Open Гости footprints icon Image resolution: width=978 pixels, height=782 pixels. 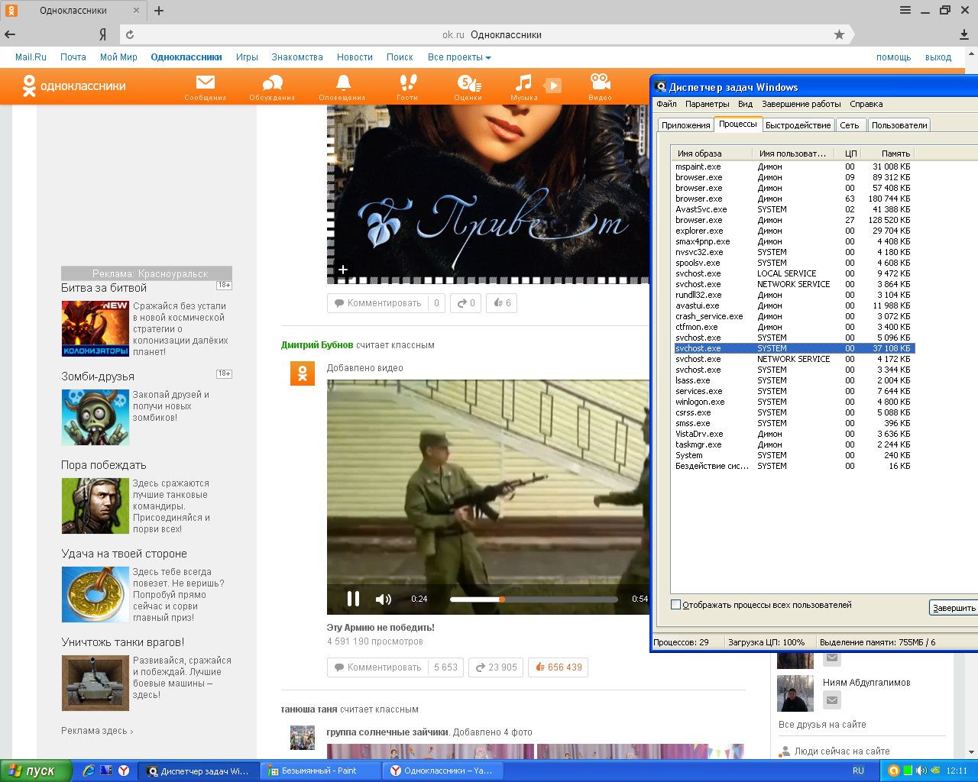(x=407, y=85)
